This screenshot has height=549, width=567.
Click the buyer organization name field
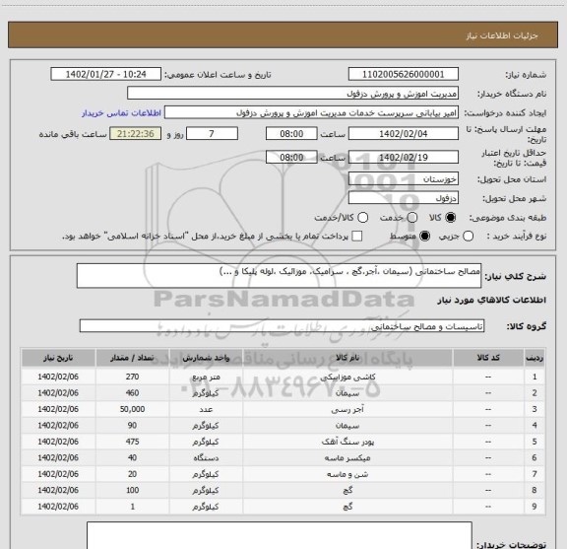coord(293,94)
